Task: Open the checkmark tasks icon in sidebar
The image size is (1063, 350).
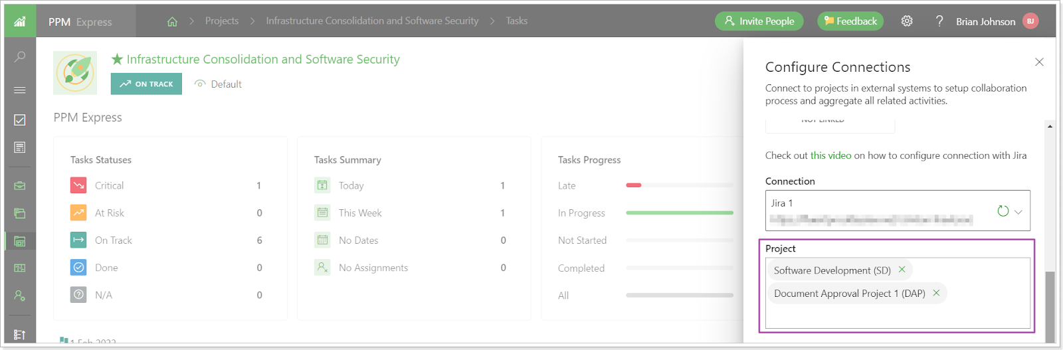Action: [x=20, y=120]
